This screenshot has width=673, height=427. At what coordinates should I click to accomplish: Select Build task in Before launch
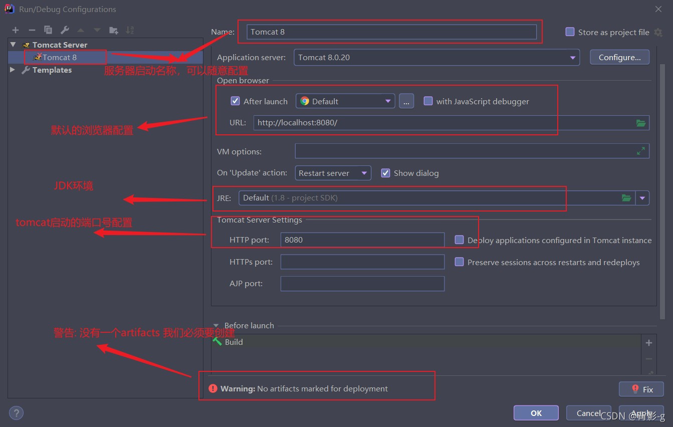[234, 342]
